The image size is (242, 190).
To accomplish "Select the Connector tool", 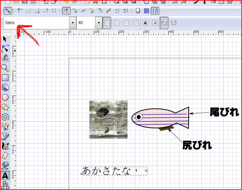I will tap(5, 185).
